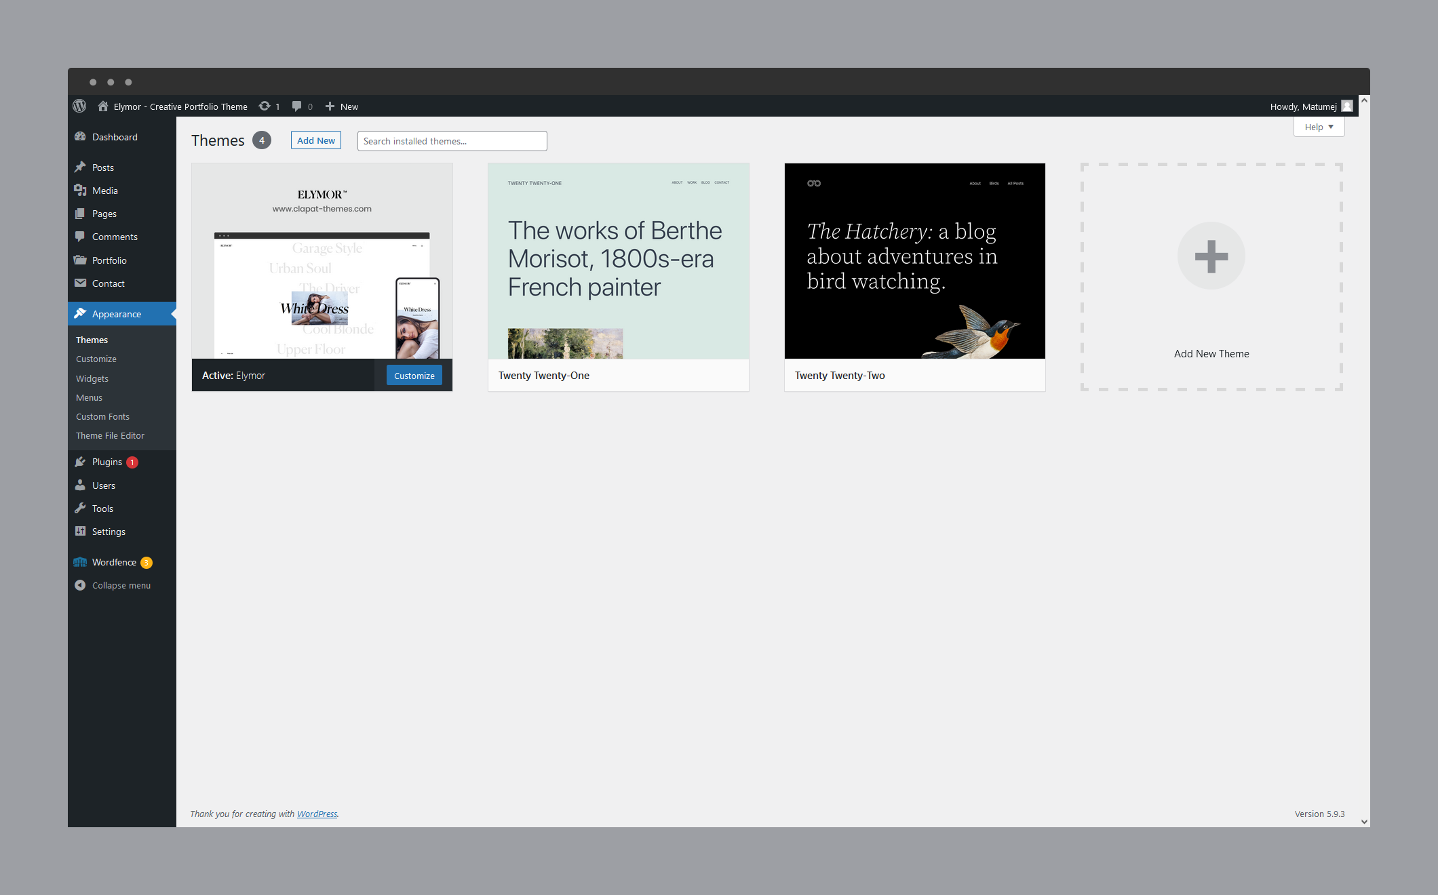Click the Dashboard gauge icon
This screenshot has width=1438, height=895.
[80, 136]
